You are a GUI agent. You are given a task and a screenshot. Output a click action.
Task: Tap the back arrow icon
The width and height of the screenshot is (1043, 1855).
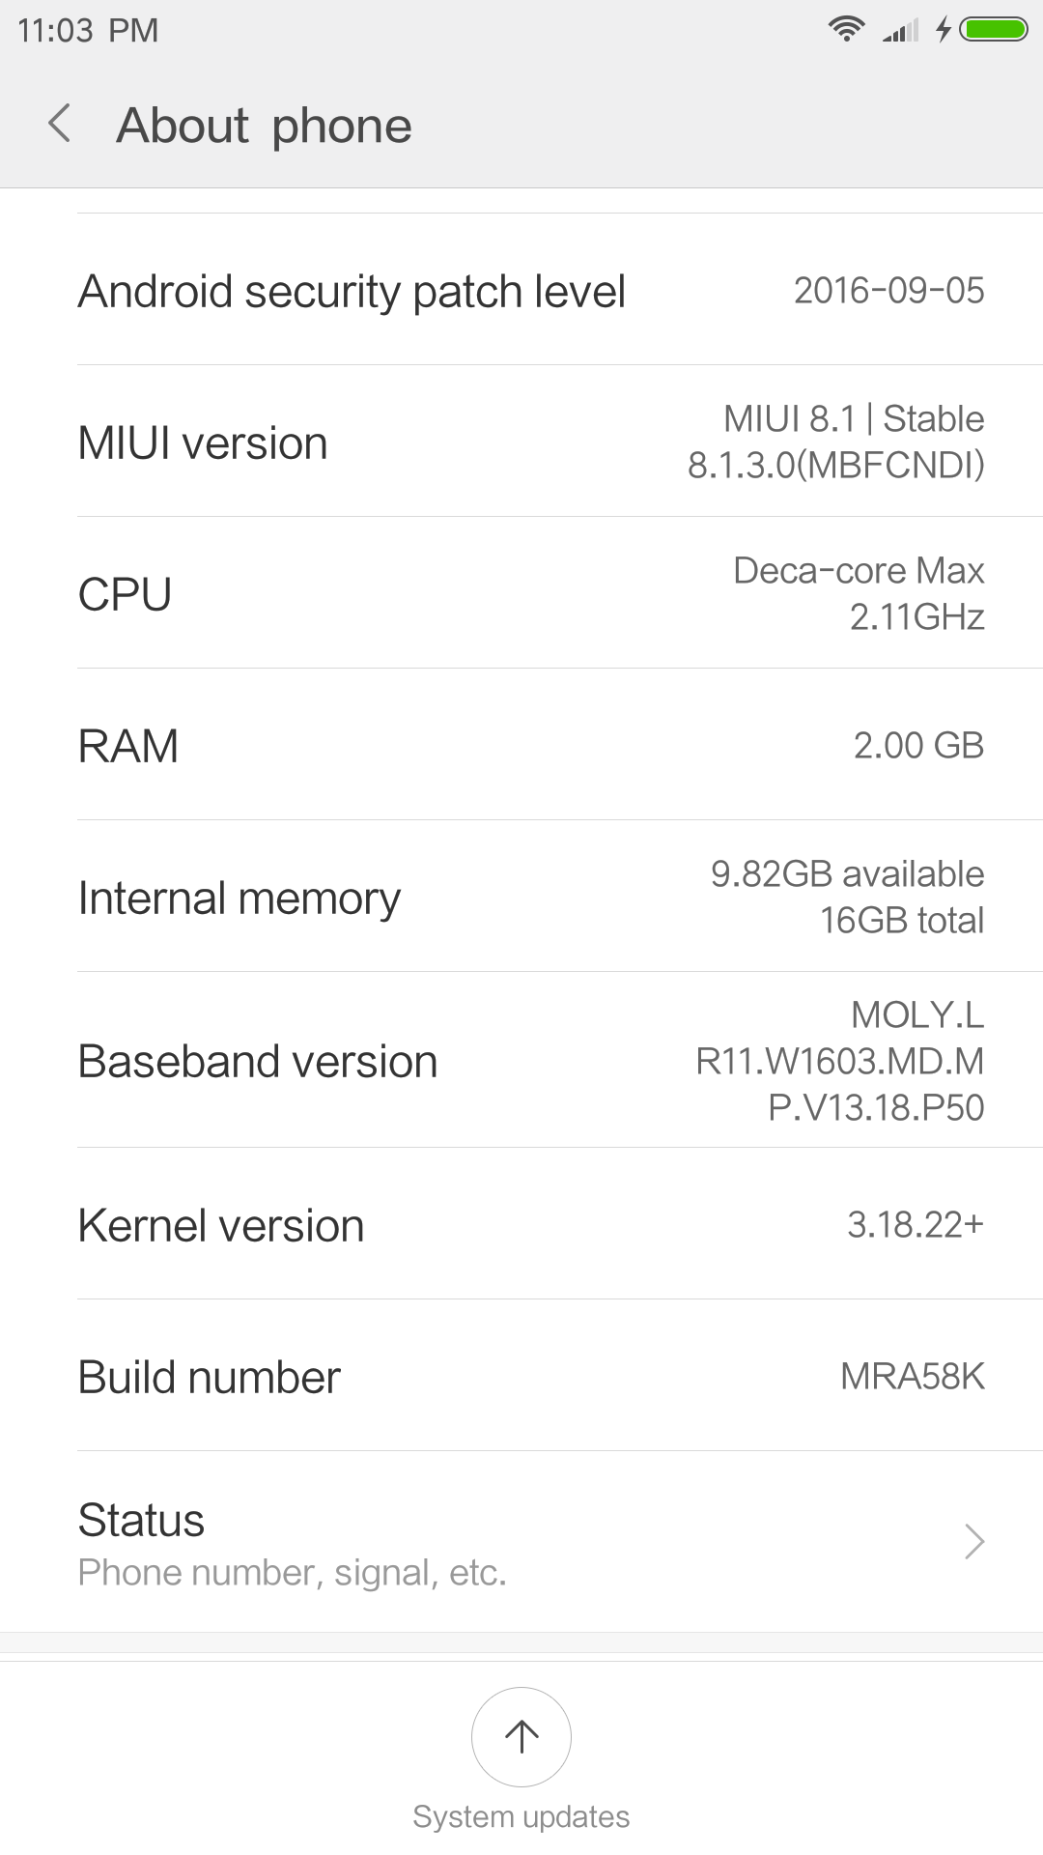pyautogui.click(x=60, y=125)
